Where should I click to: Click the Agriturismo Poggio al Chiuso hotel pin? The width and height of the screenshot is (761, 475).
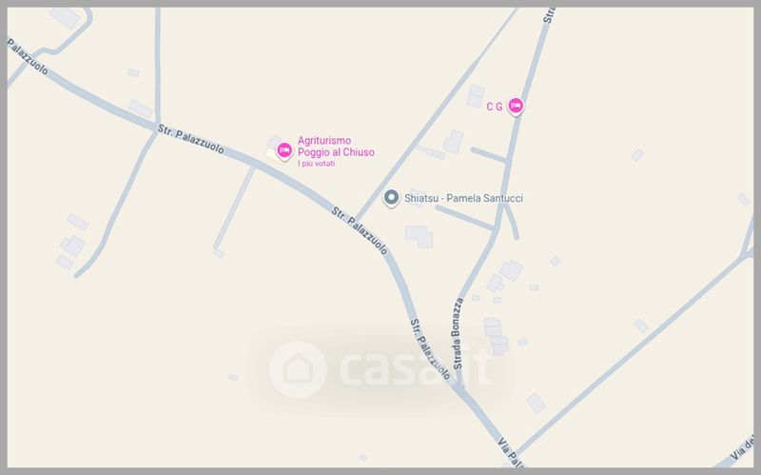coord(284,151)
